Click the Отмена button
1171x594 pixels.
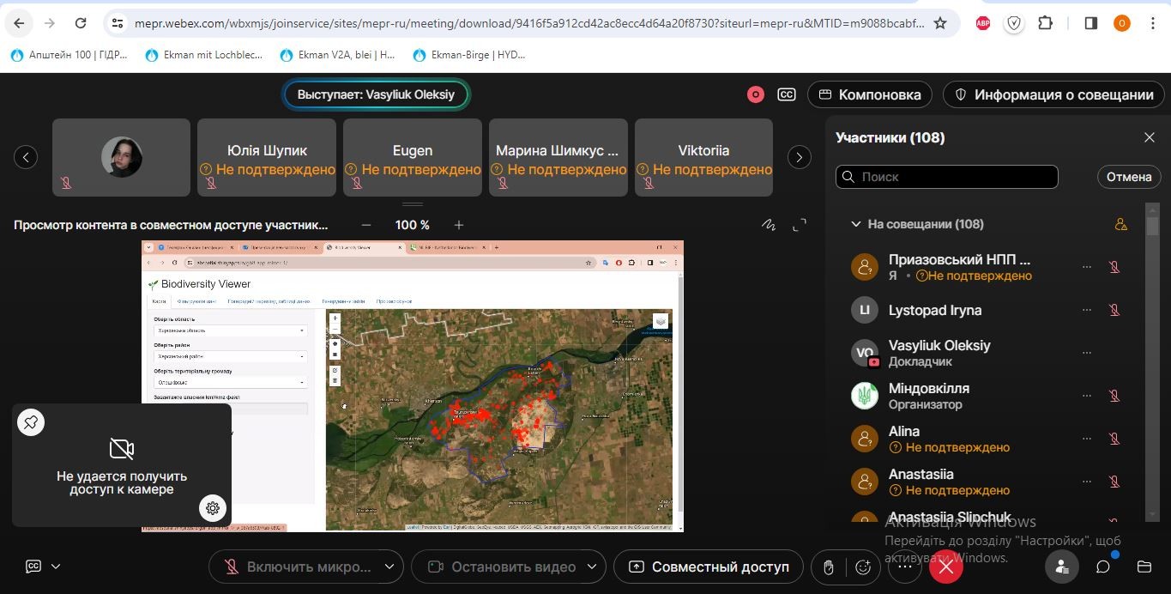1128,177
